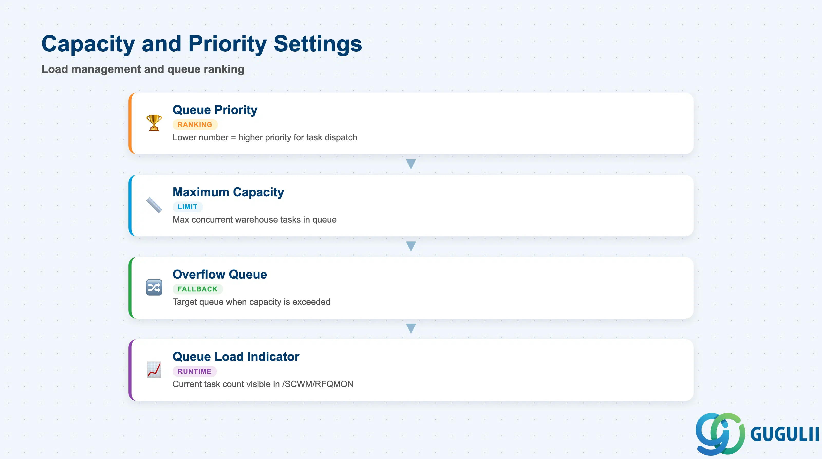Click the ruler icon beside Maximum Capacity

tap(154, 205)
